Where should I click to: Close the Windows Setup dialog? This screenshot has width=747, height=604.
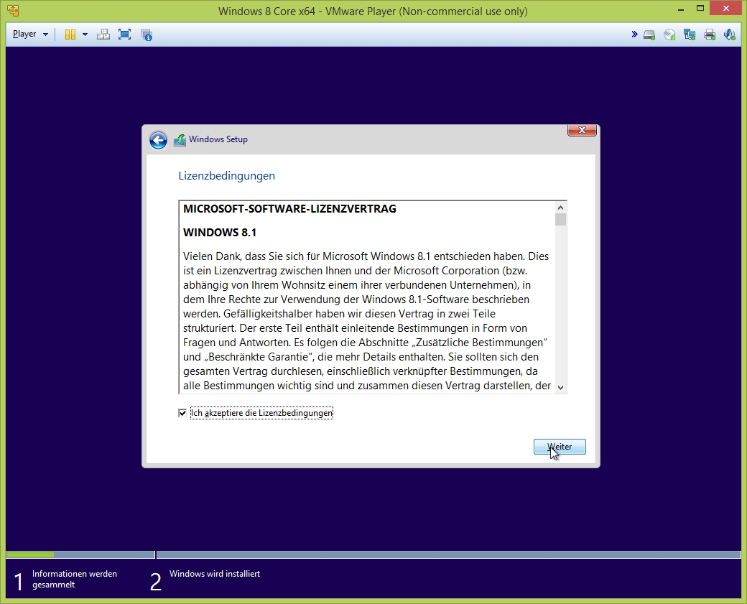pos(582,130)
